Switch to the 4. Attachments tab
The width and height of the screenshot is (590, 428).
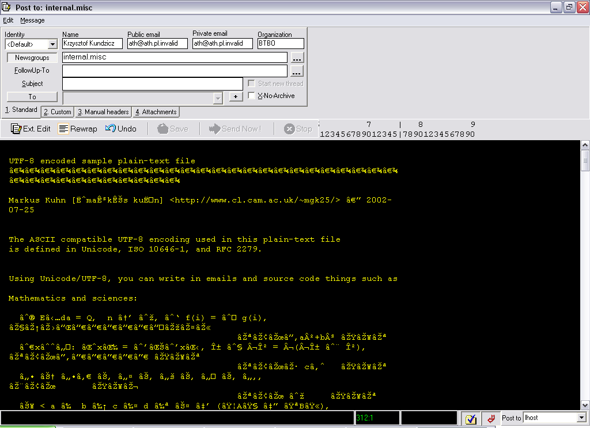point(156,112)
